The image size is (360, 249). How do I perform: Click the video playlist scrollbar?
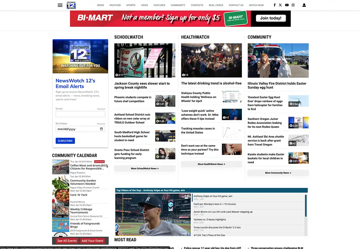point(306,206)
